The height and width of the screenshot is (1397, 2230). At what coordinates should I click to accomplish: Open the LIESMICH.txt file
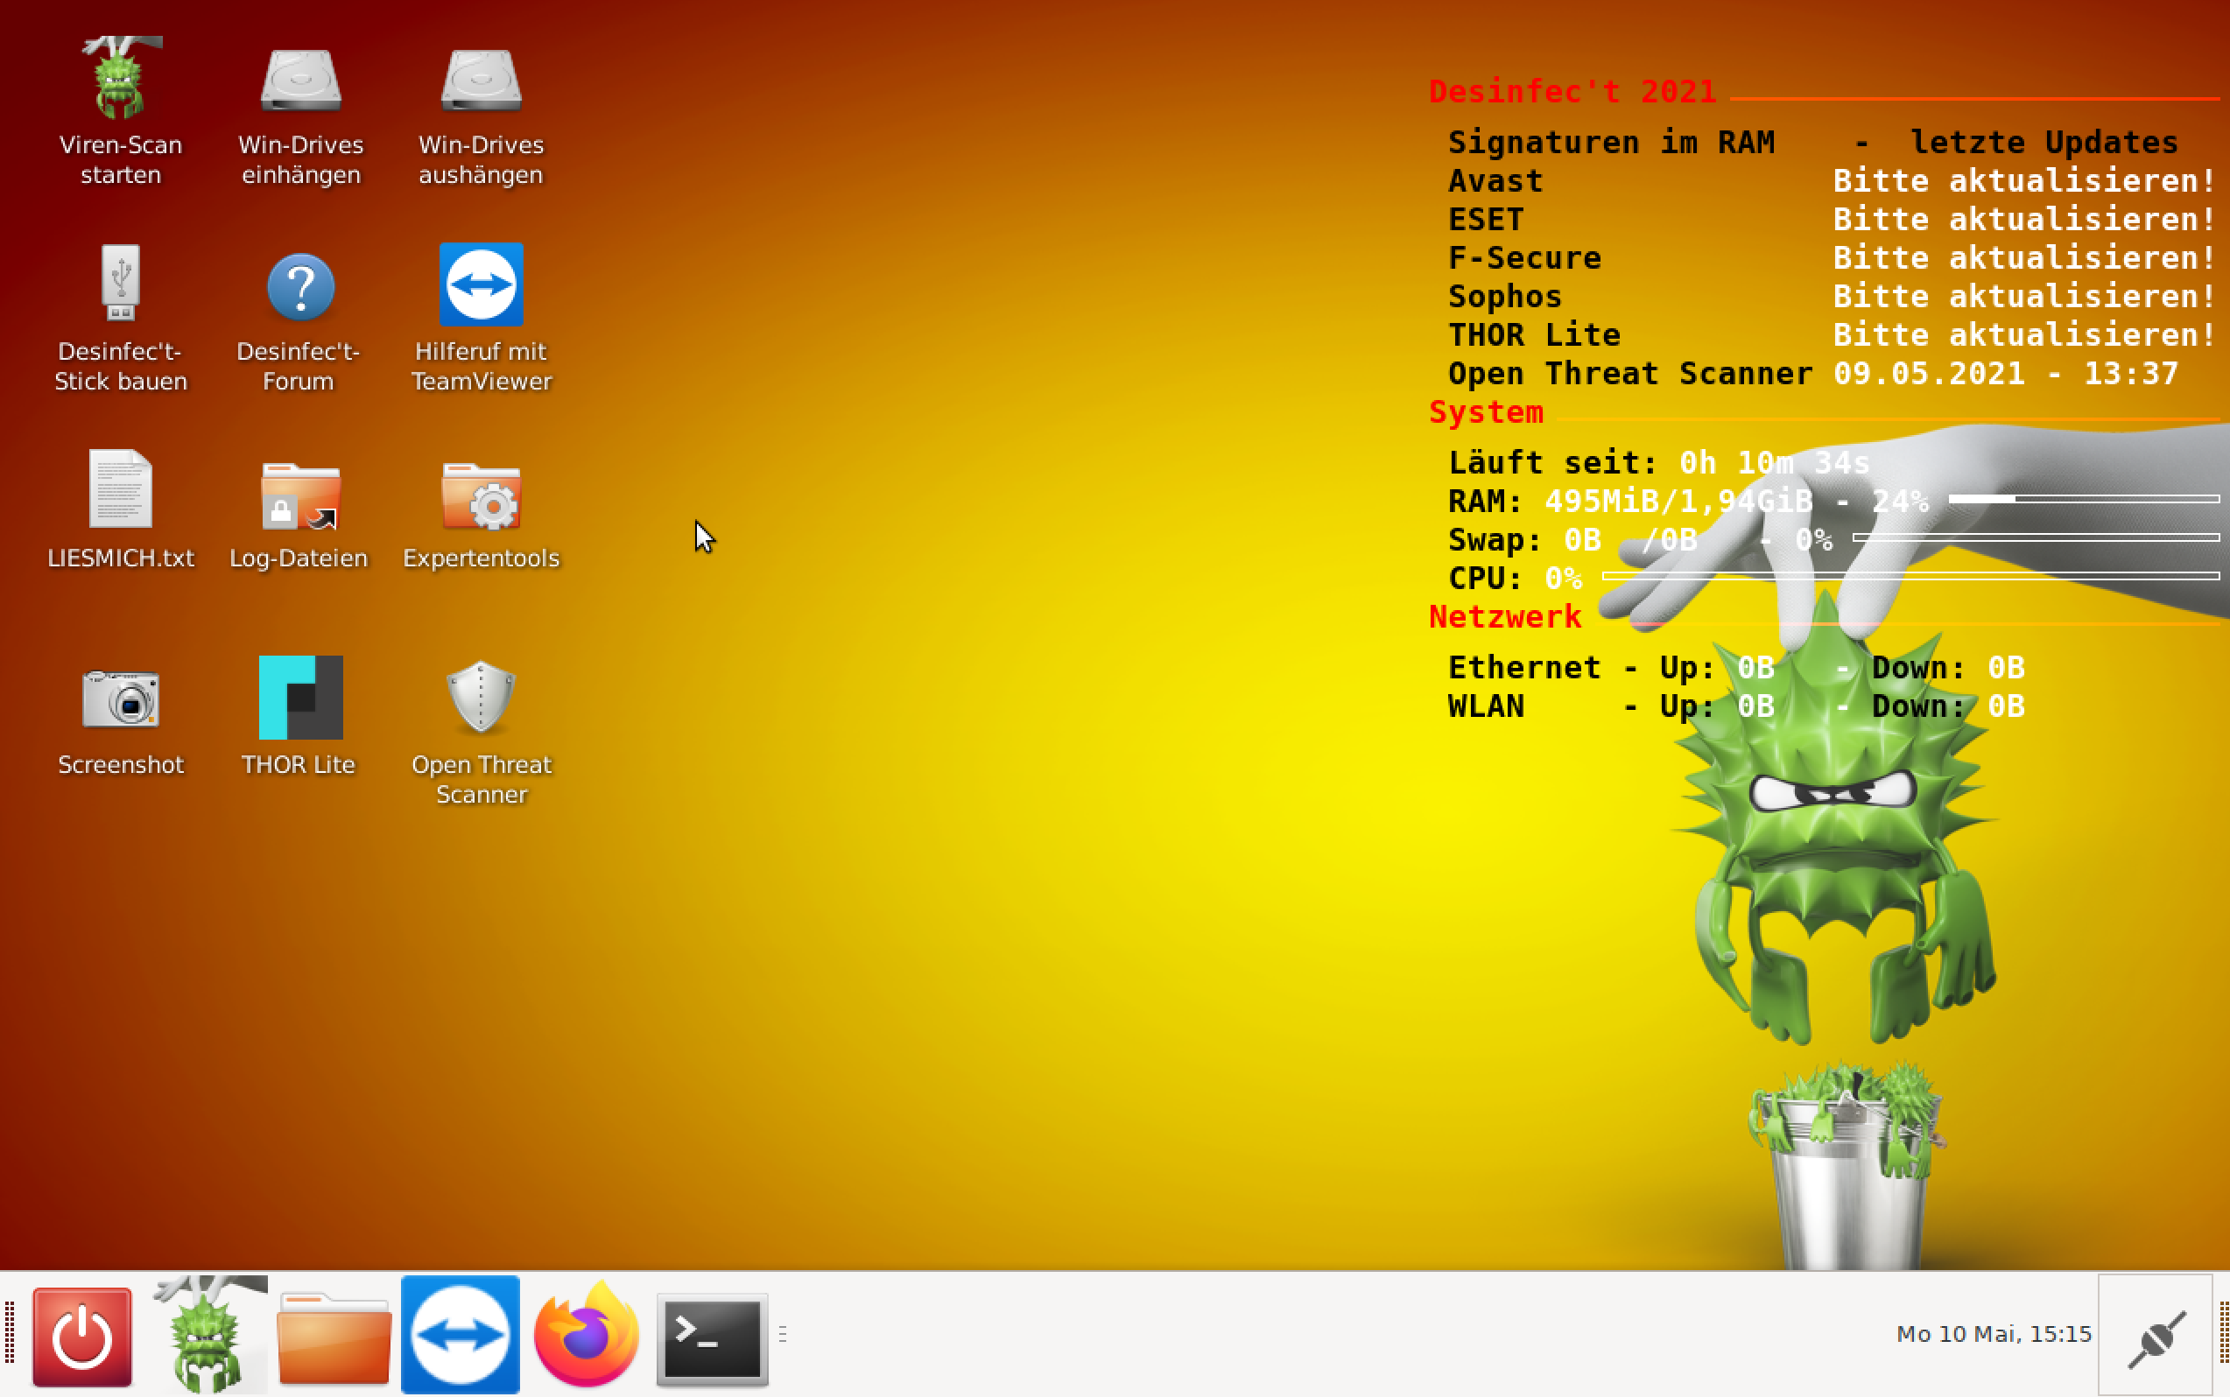[x=120, y=489]
